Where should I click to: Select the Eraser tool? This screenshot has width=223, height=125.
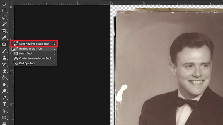point(4,71)
